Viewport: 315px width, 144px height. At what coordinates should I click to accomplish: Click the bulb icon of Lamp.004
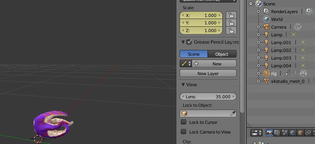(267, 65)
